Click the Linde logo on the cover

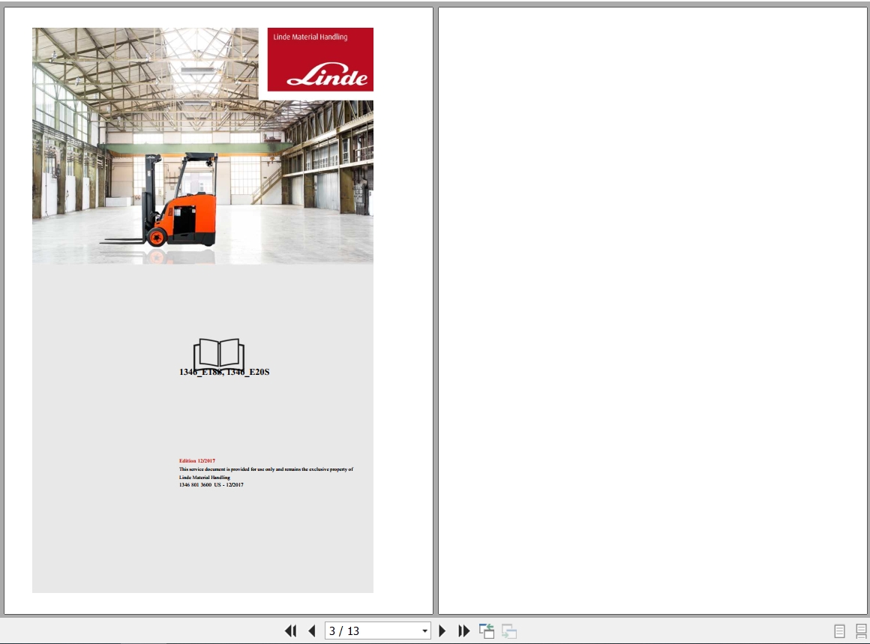pyautogui.click(x=327, y=76)
